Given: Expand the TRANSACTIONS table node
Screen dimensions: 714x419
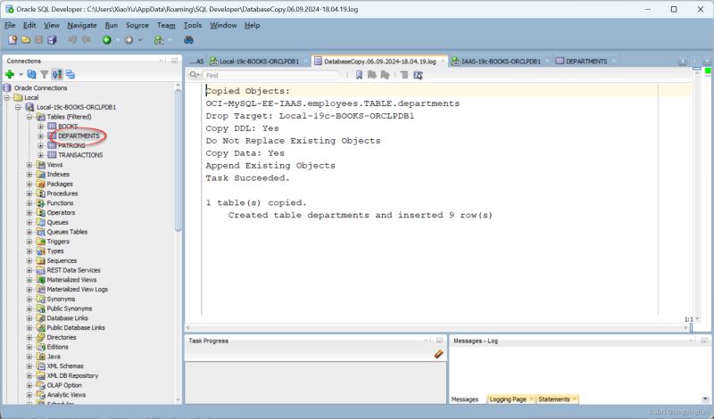Looking at the screenshot, I should point(40,155).
